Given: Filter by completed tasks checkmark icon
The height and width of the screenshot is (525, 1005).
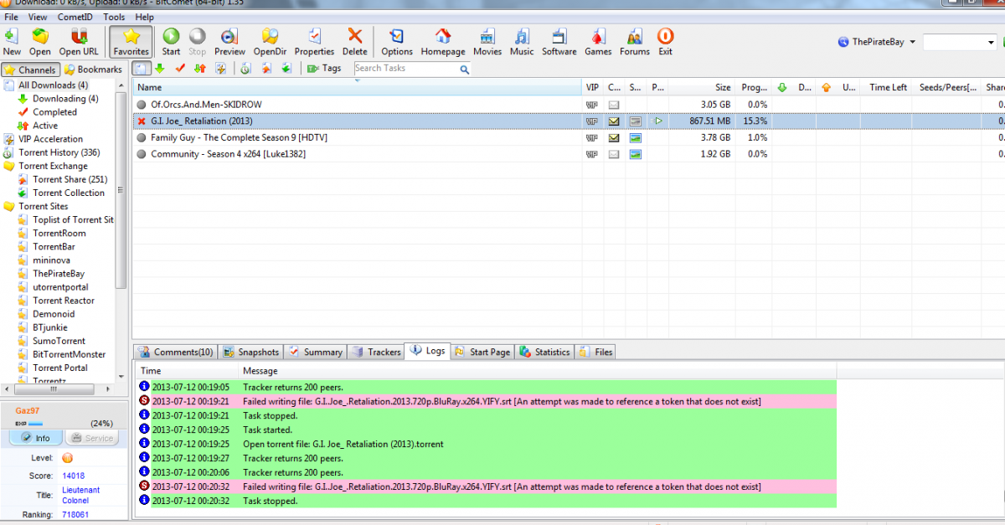Looking at the screenshot, I should [x=179, y=69].
